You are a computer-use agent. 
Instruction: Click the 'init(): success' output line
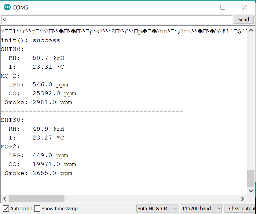tap(31, 40)
